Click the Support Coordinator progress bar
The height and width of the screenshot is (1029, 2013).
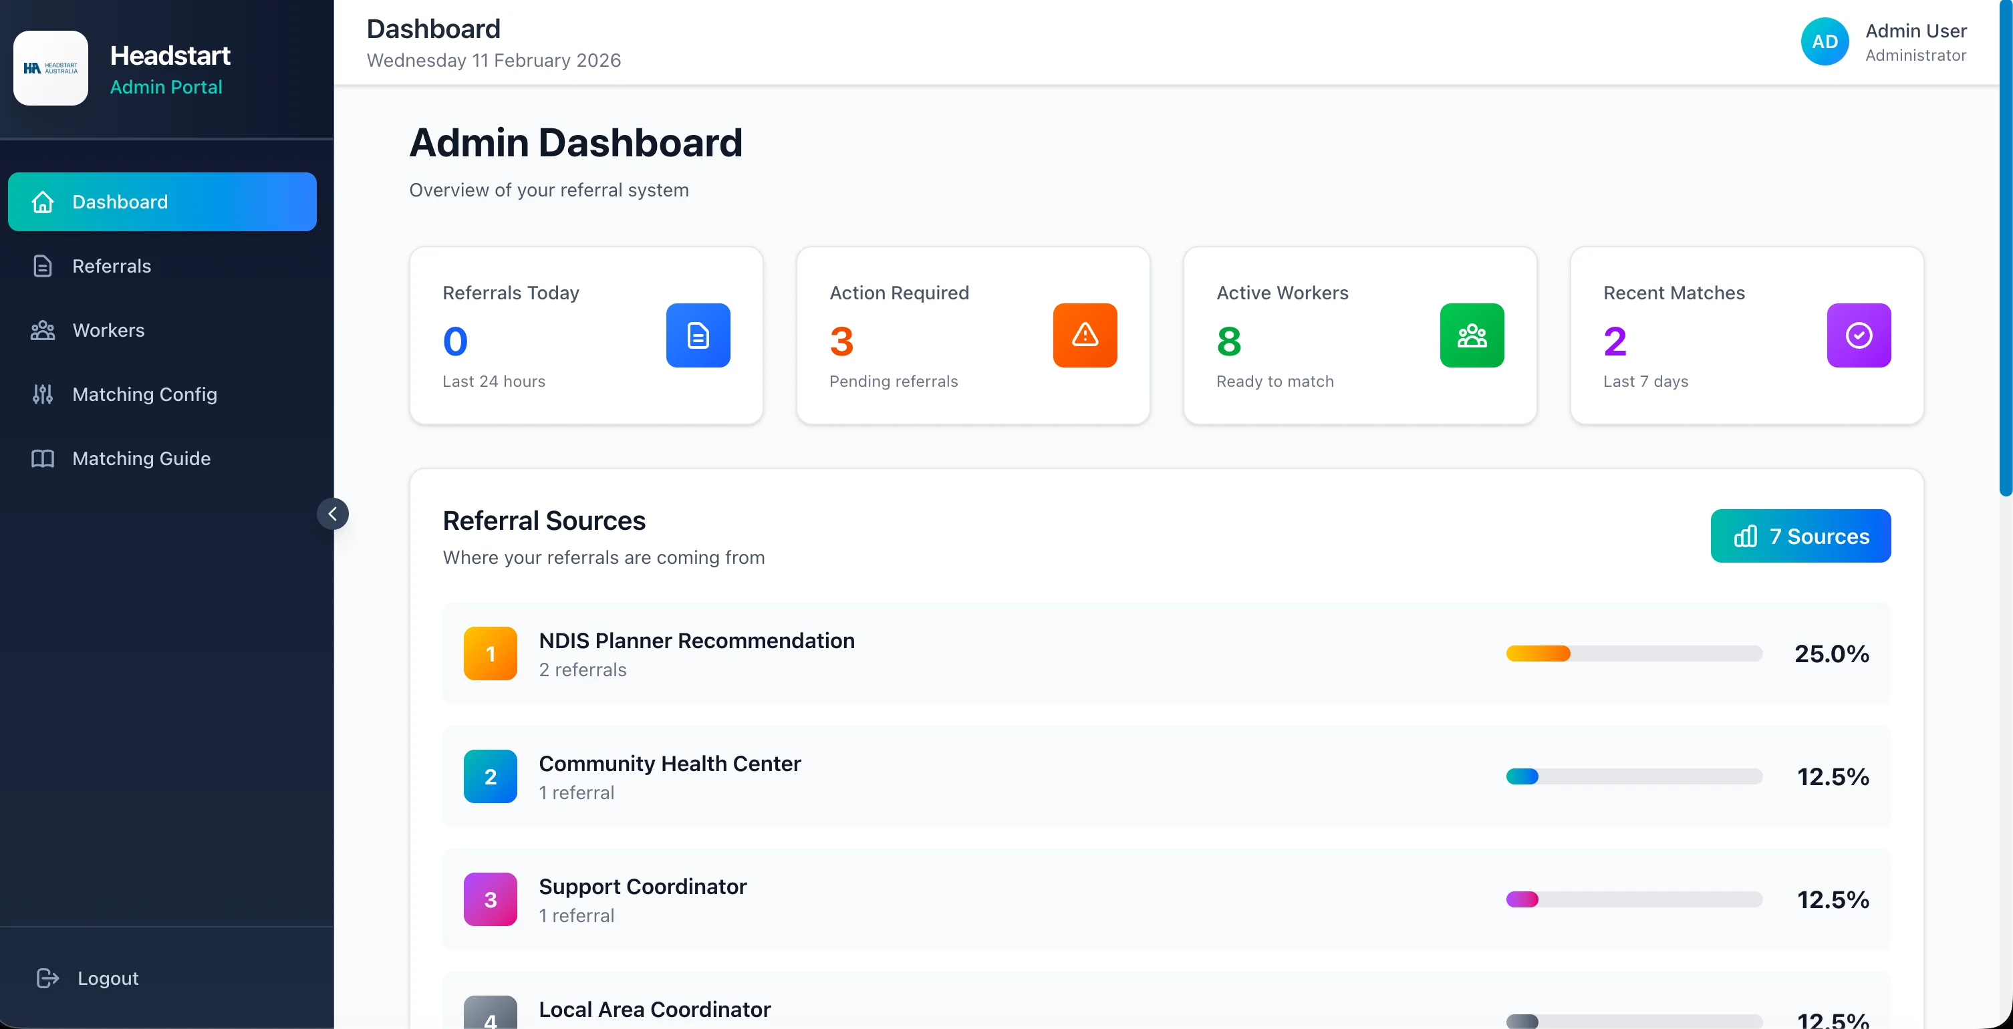[x=1634, y=899]
